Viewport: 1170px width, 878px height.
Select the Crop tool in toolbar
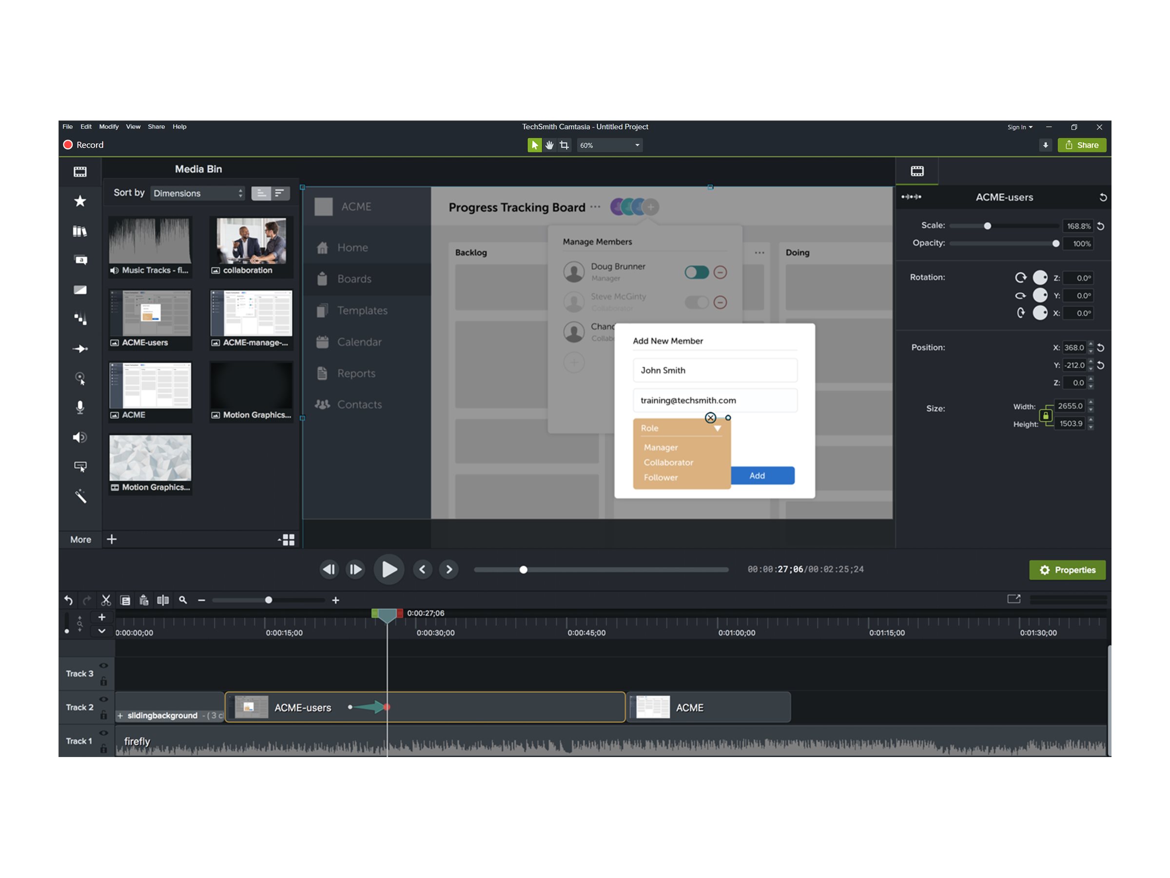click(565, 145)
